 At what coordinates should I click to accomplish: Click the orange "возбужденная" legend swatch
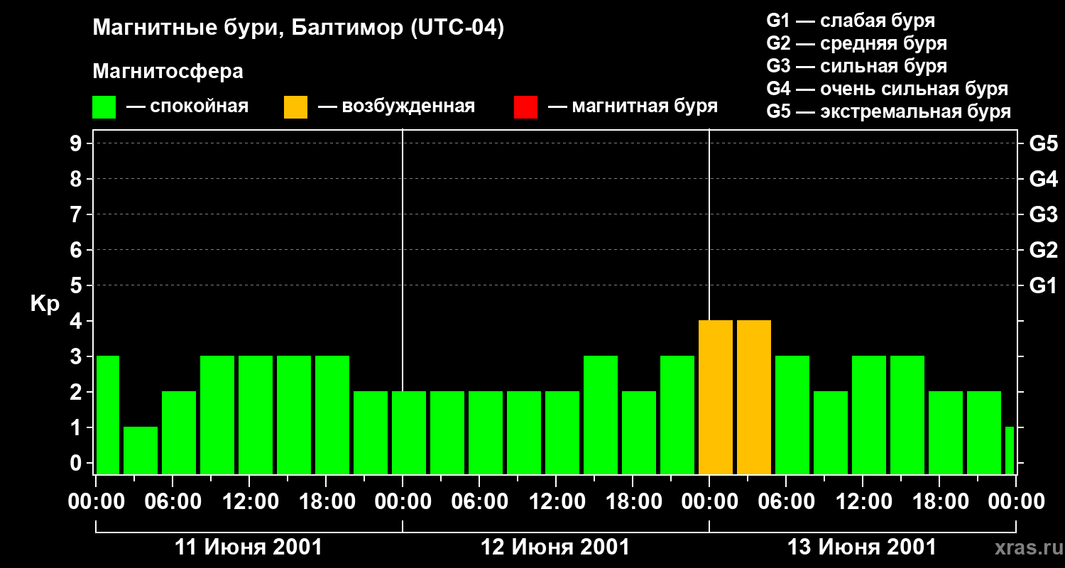click(295, 107)
